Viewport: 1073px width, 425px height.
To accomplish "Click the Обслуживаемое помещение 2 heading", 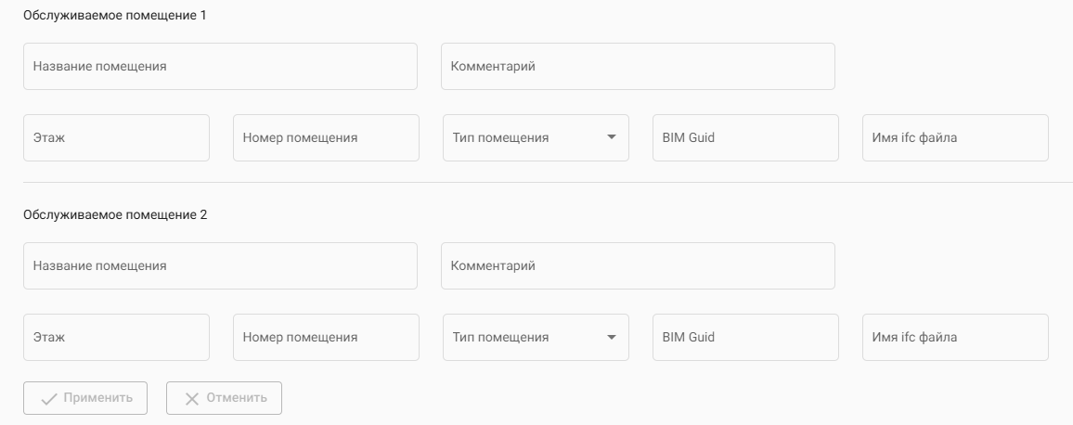I will 115,214.
